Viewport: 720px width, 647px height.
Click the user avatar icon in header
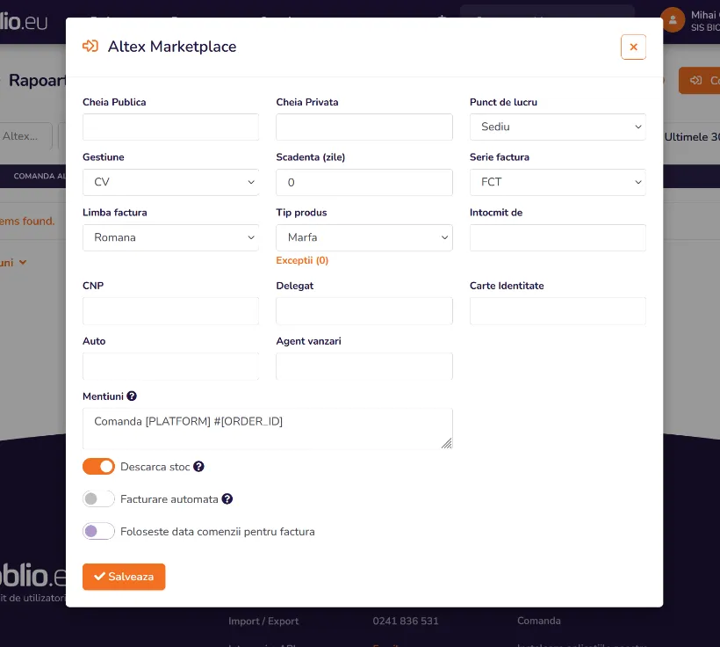(x=673, y=19)
